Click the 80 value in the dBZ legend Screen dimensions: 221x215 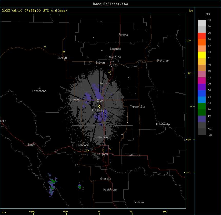click(x=209, y=20)
